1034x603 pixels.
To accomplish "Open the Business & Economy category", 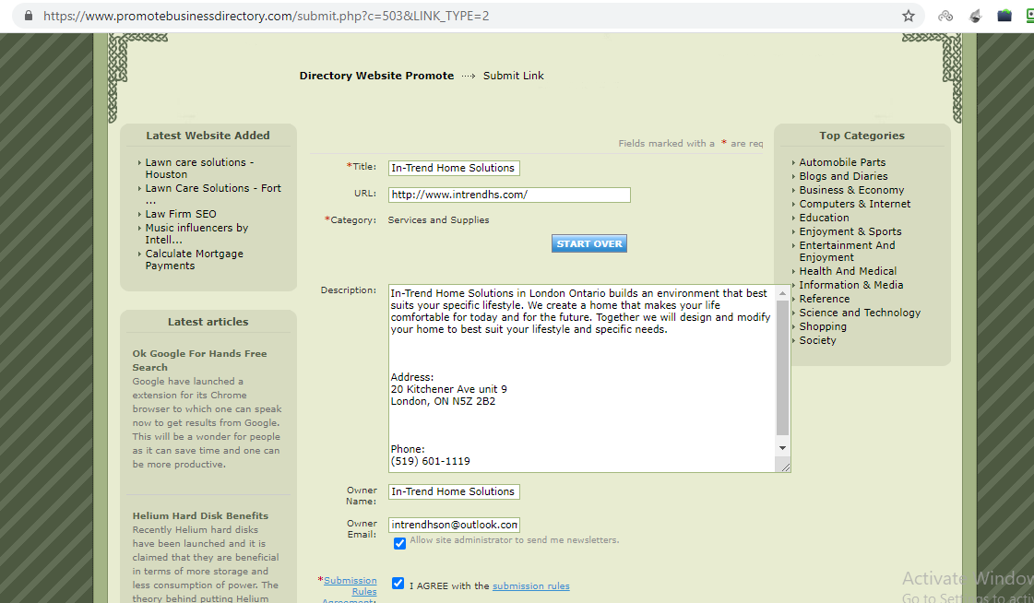I will click(x=851, y=190).
